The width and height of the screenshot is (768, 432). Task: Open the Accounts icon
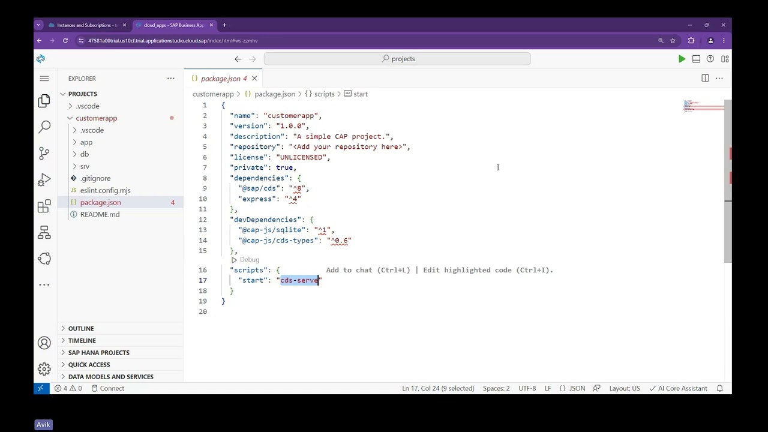[x=44, y=343]
